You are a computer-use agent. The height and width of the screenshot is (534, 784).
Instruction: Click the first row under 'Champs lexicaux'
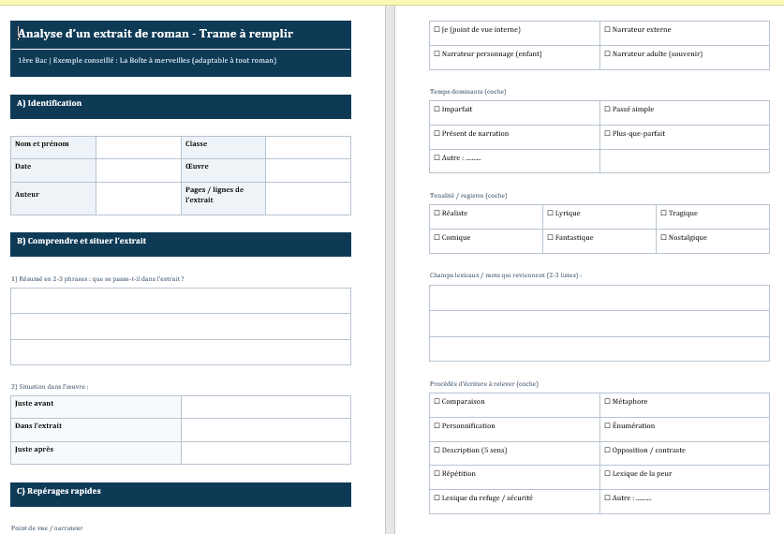pos(599,298)
